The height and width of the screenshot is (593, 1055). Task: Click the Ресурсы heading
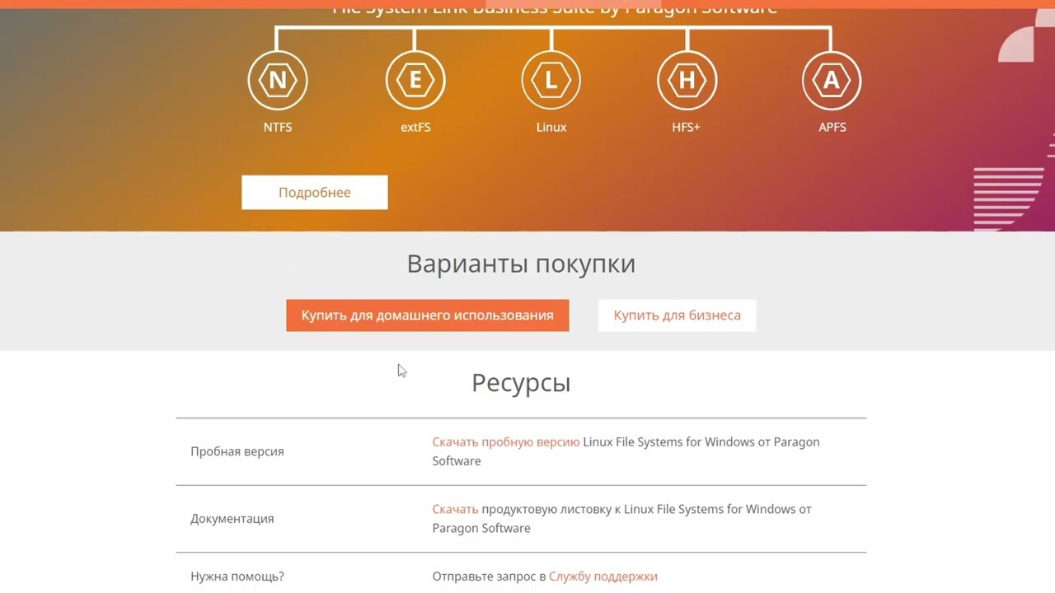pos(521,383)
